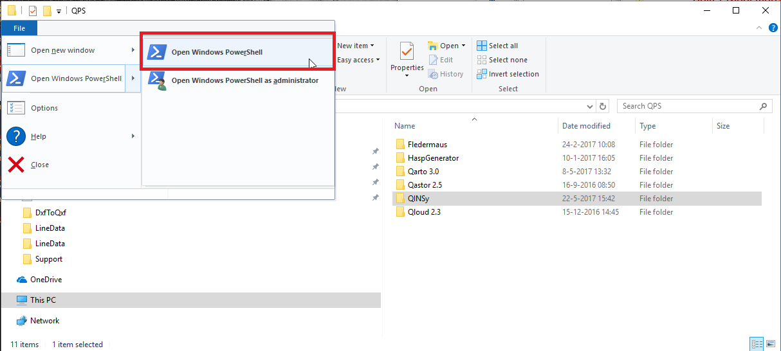Click the Open Windows PowerShell submenu entry
This screenshot has width=781, height=351.
click(x=238, y=52)
